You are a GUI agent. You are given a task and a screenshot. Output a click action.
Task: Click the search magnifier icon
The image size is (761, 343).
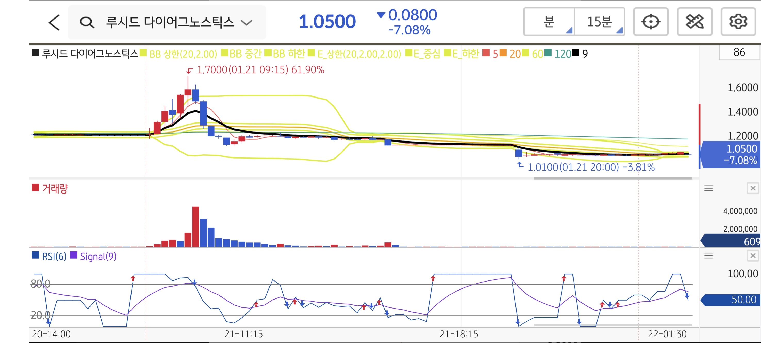pos(87,22)
